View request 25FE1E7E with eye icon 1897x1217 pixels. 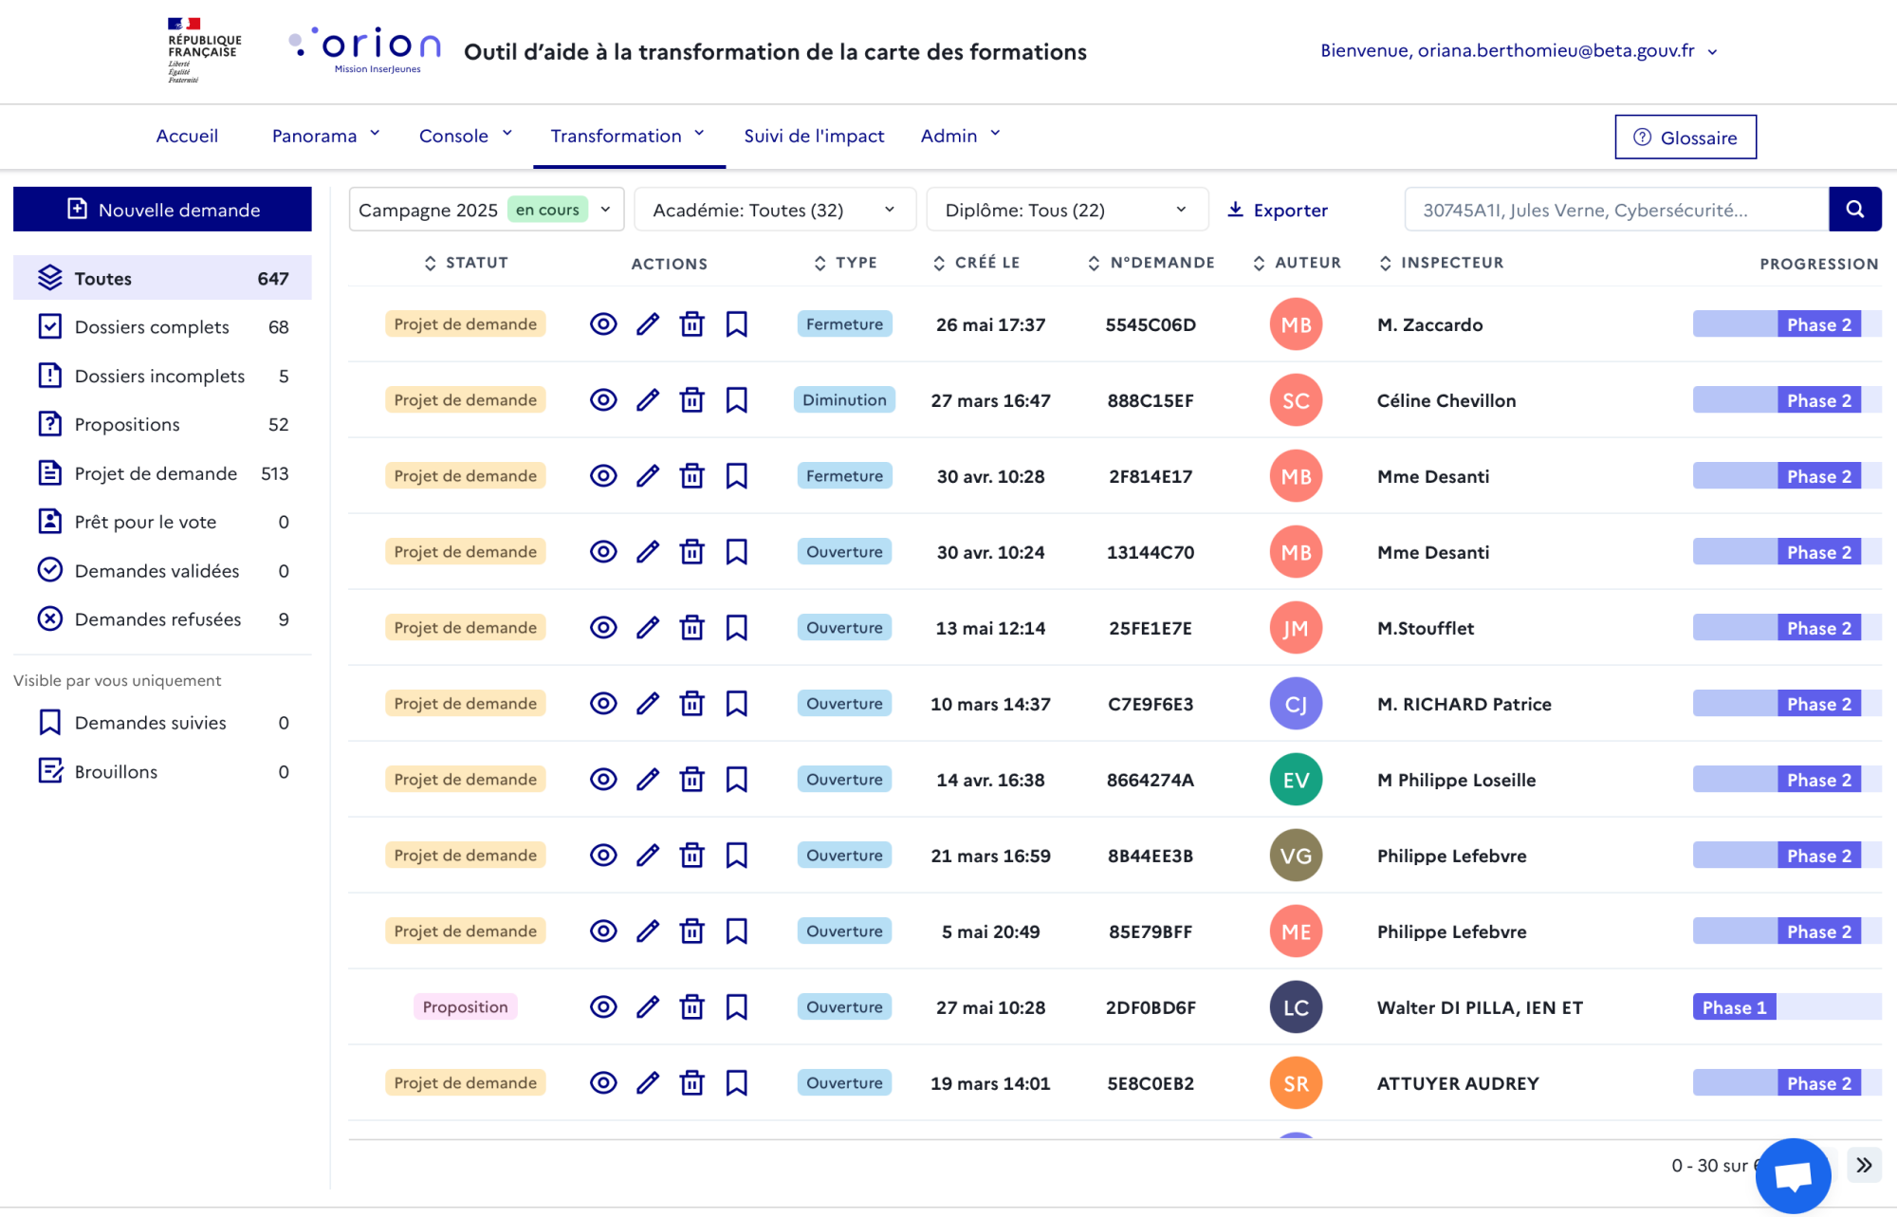[603, 628]
